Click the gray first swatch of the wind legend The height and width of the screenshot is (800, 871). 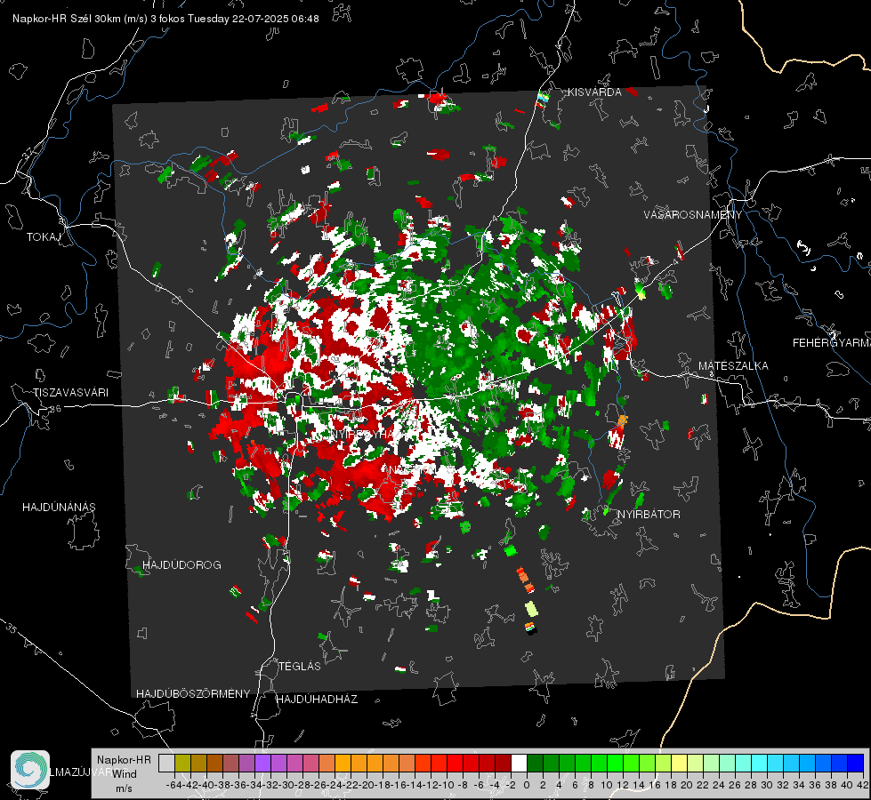166,763
